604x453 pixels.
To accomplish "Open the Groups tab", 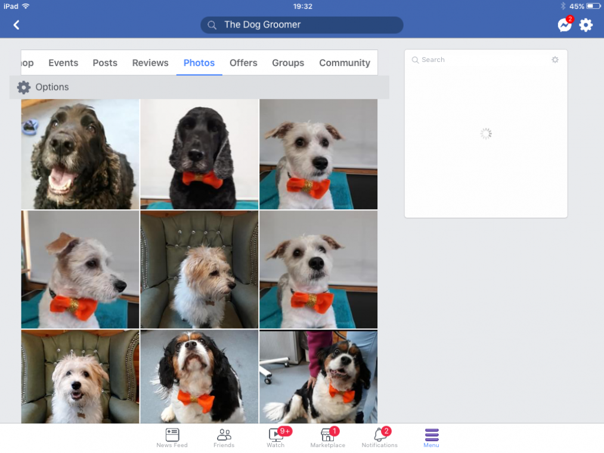I will 288,63.
